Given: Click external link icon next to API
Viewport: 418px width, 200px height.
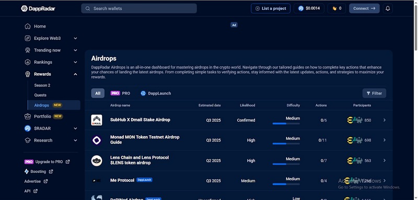Looking at the screenshot, I should point(35,191).
